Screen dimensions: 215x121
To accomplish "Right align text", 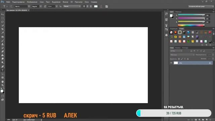I will point(91,6).
